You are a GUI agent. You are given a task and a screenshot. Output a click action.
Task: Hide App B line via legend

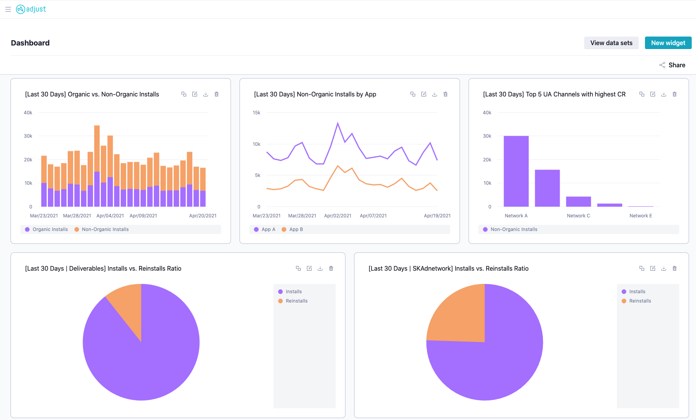point(292,229)
